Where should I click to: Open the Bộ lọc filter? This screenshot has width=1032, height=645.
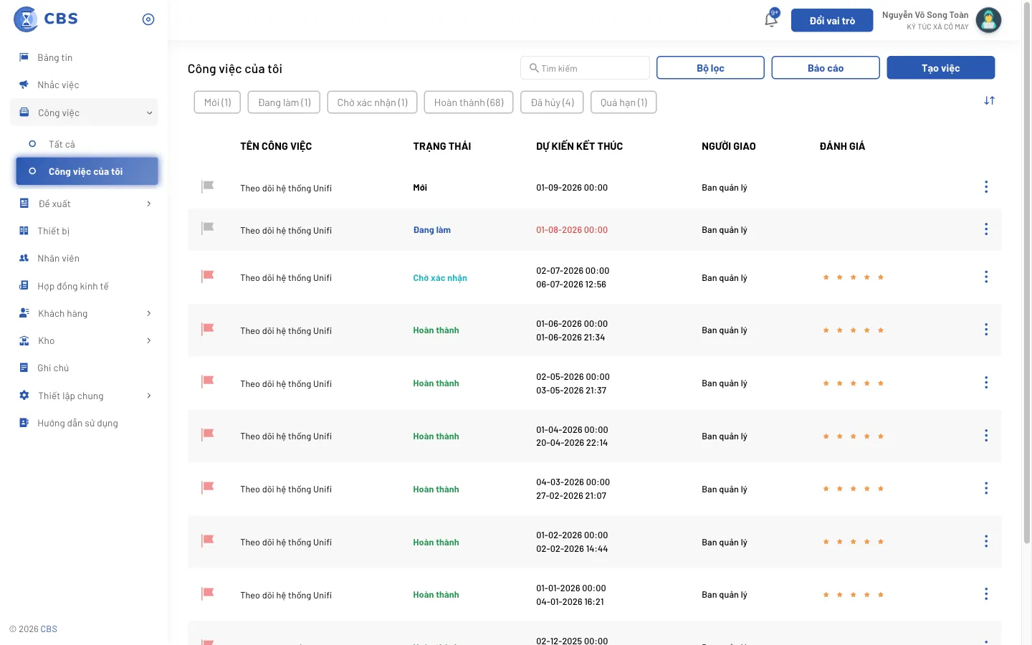pyautogui.click(x=710, y=68)
